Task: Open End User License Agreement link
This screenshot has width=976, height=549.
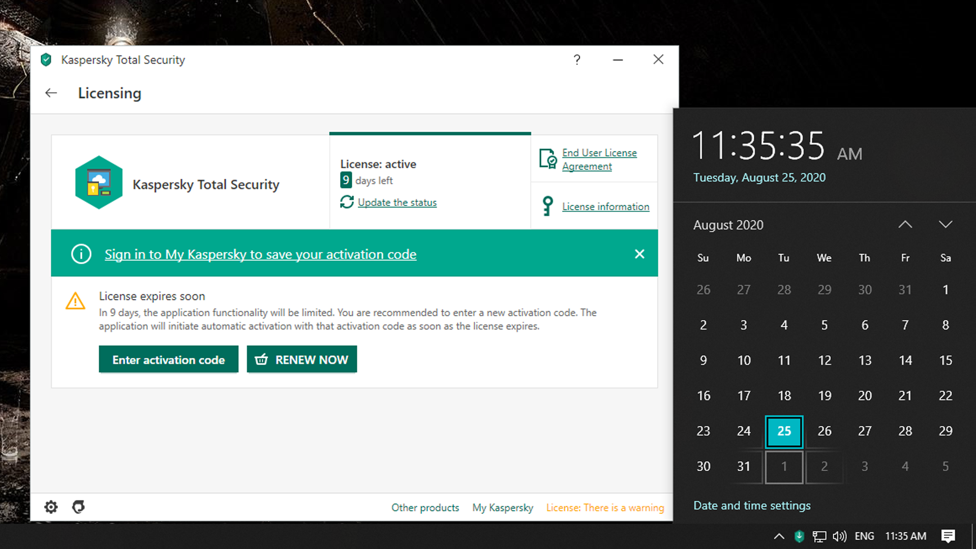Action: pyautogui.click(x=599, y=160)
